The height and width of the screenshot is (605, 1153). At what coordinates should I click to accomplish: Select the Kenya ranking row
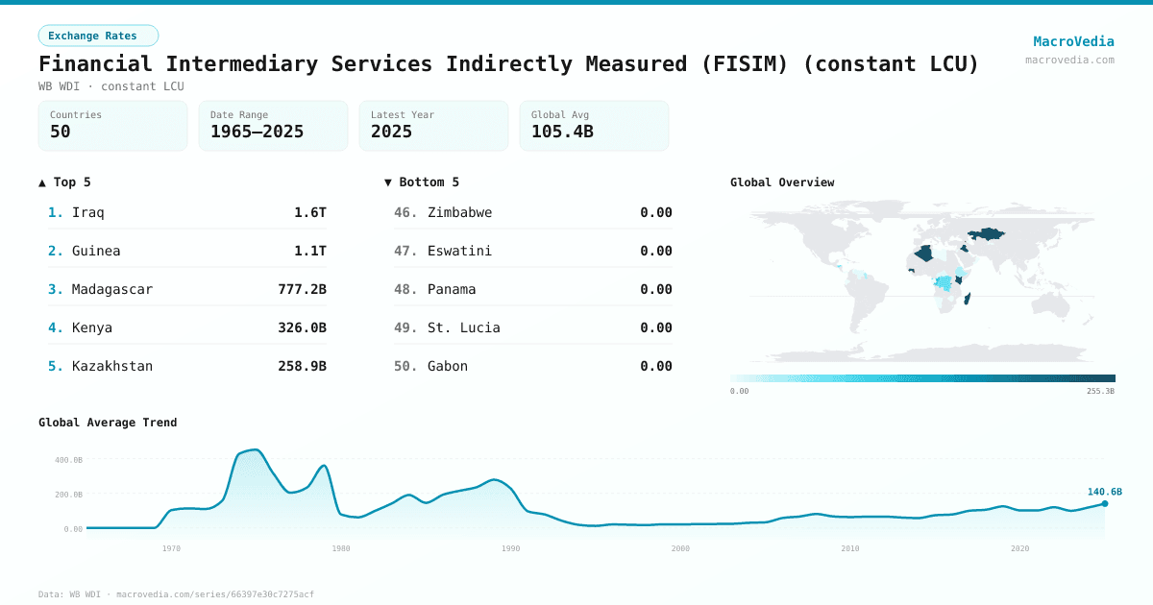pyautogui.click(x=187, y=327)
